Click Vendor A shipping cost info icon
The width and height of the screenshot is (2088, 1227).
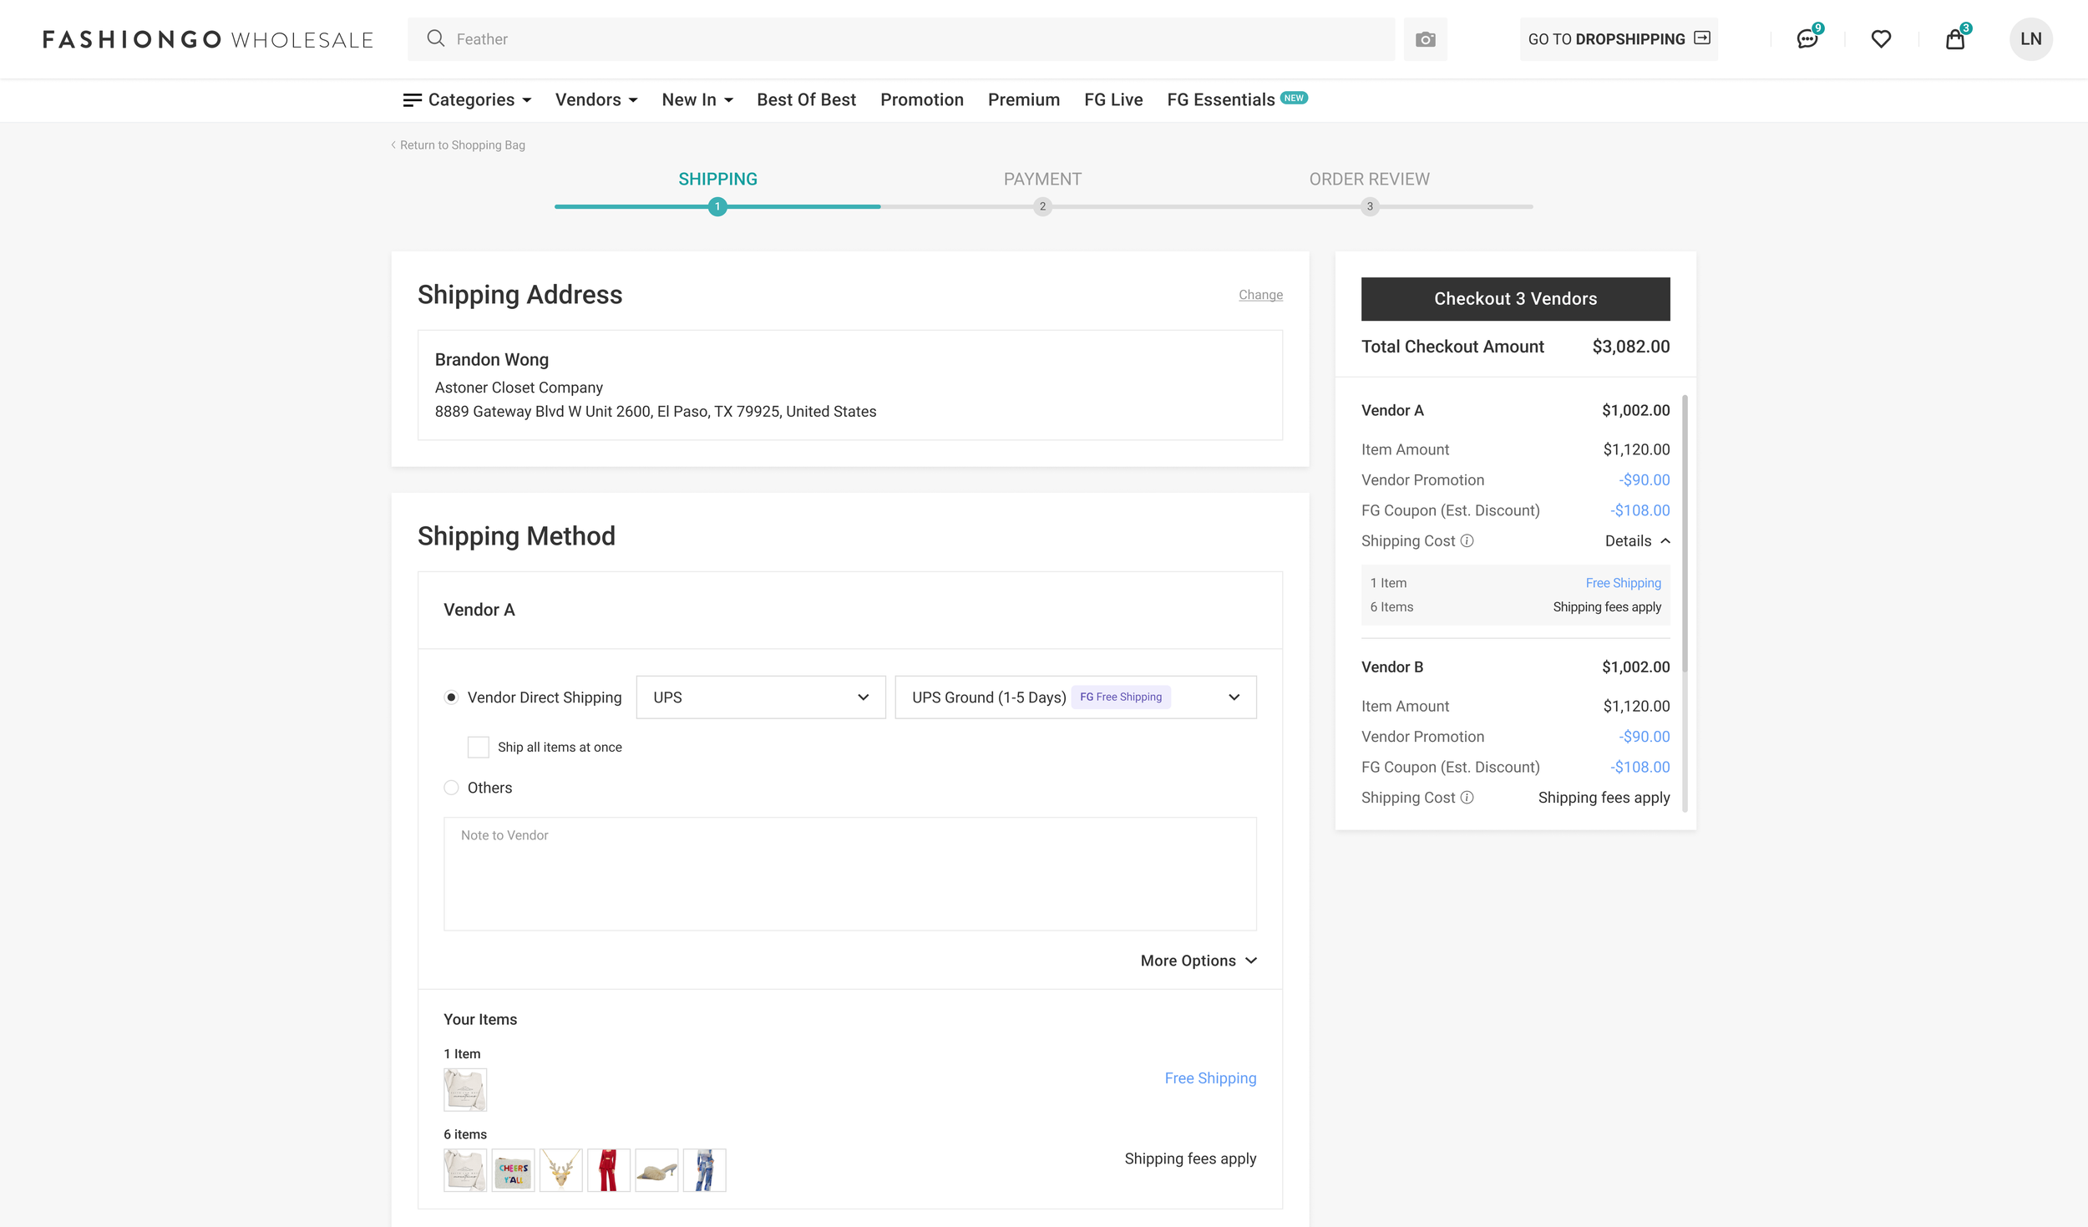(1467, 541)
